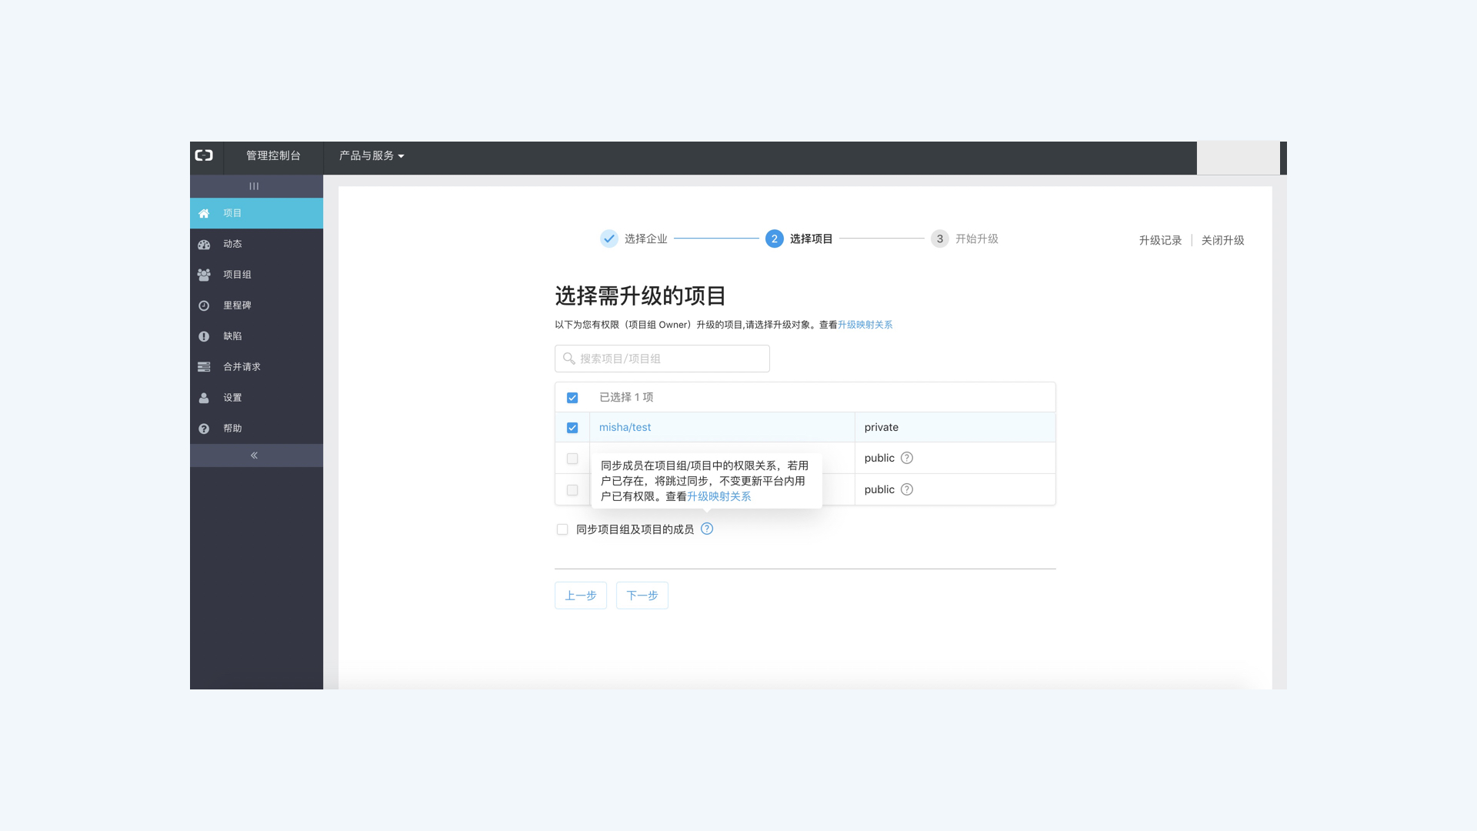1477x831 pixels.
Task: Toggle 同步项目组及项目的成员 checkbox
Action: (562, 529)
